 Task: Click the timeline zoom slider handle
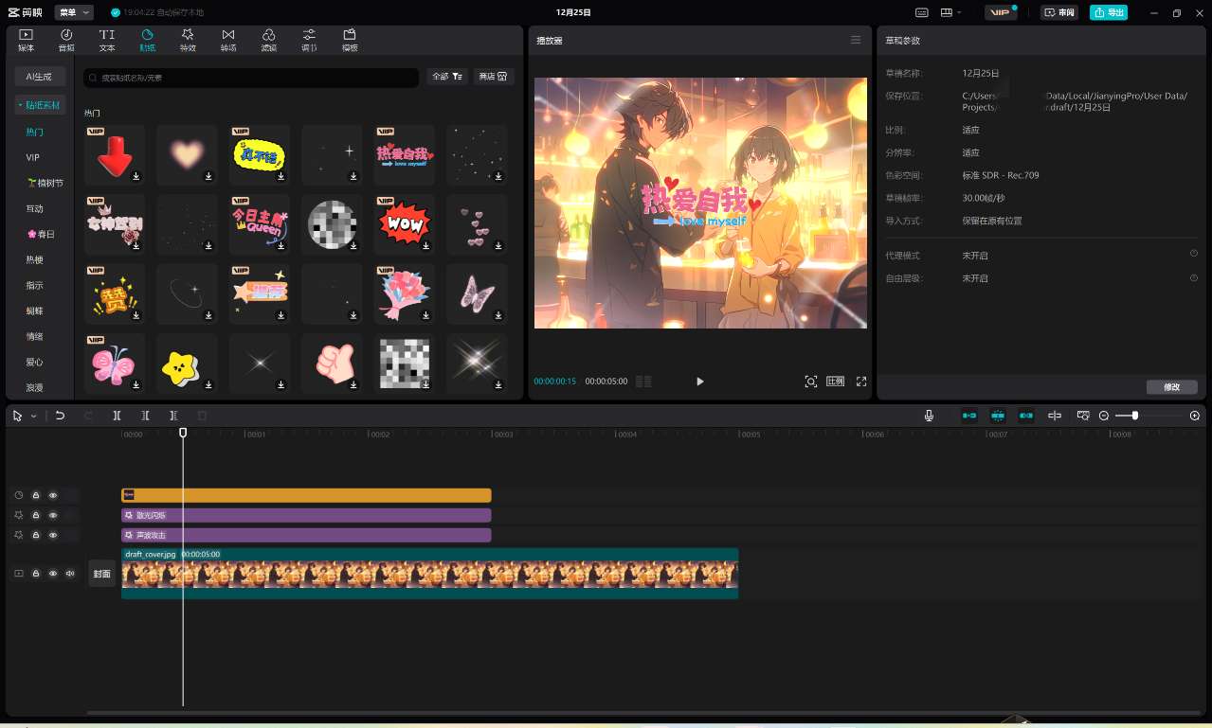[1134, 416]
